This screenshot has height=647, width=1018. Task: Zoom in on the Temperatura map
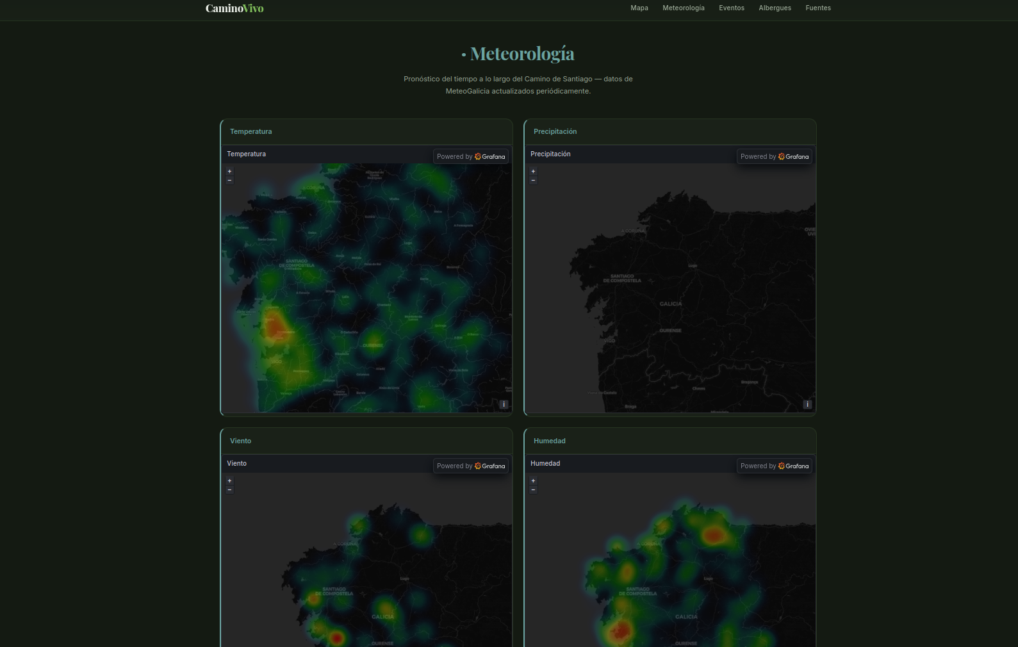pyautogui.click(x=229, y=172)
